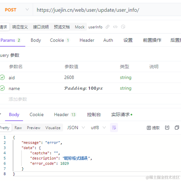Viewport: 181px width, 181px height.
Task: Click the code generation icon
Action: pyautogui.click(x=115, y=27)
